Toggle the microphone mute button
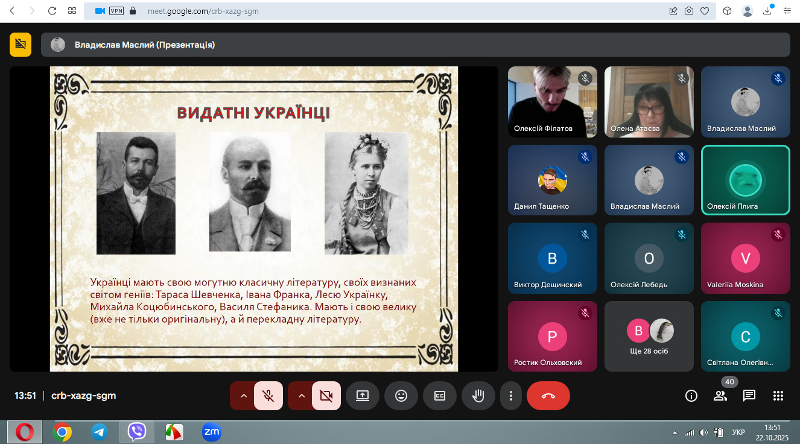This screenshot has width=800, height=444. pos(268,396)
